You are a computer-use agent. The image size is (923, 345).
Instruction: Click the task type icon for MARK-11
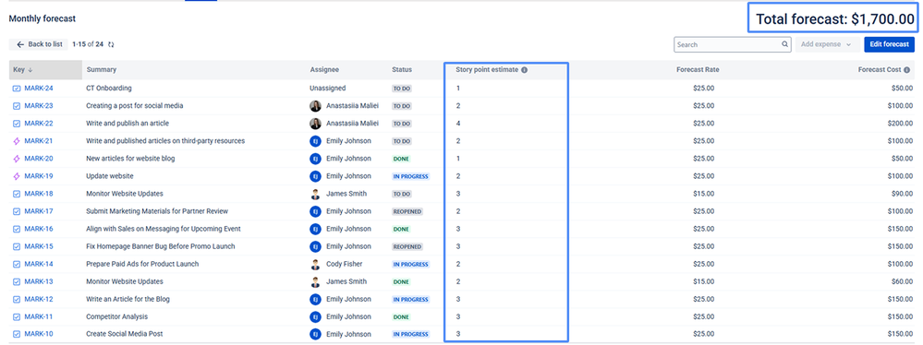point(17,316)
